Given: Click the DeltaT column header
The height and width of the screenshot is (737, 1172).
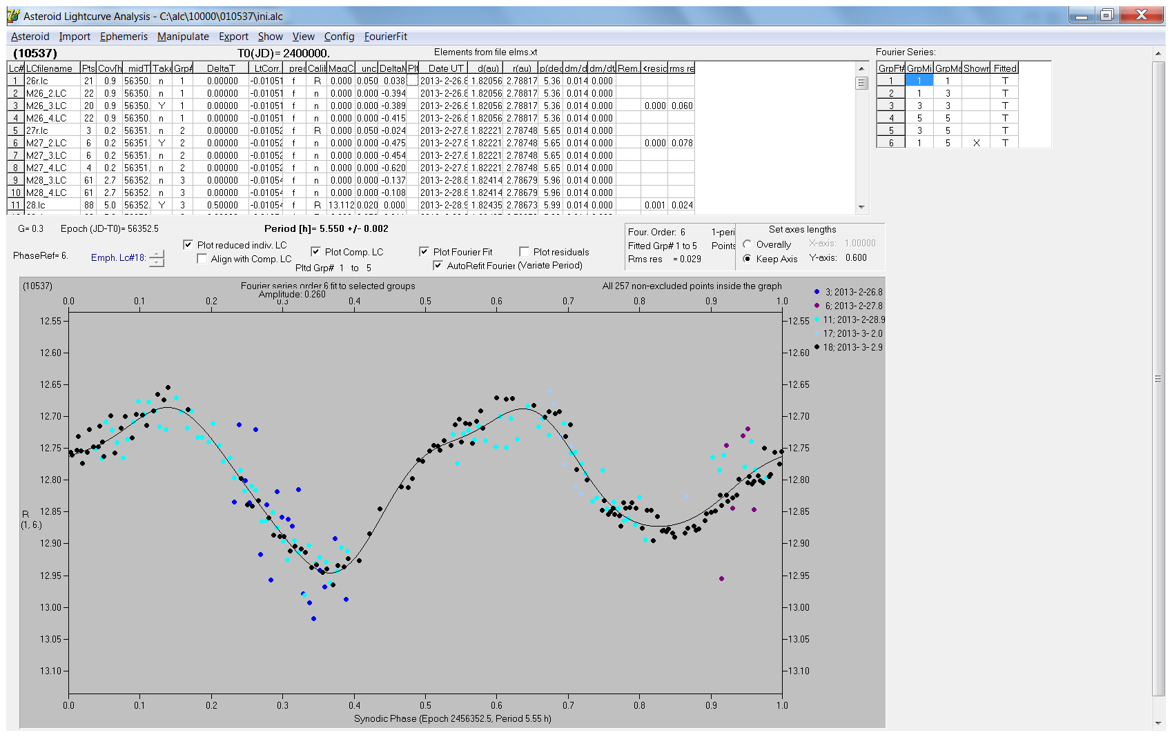Looking at the screenshot, I should 221,68.
